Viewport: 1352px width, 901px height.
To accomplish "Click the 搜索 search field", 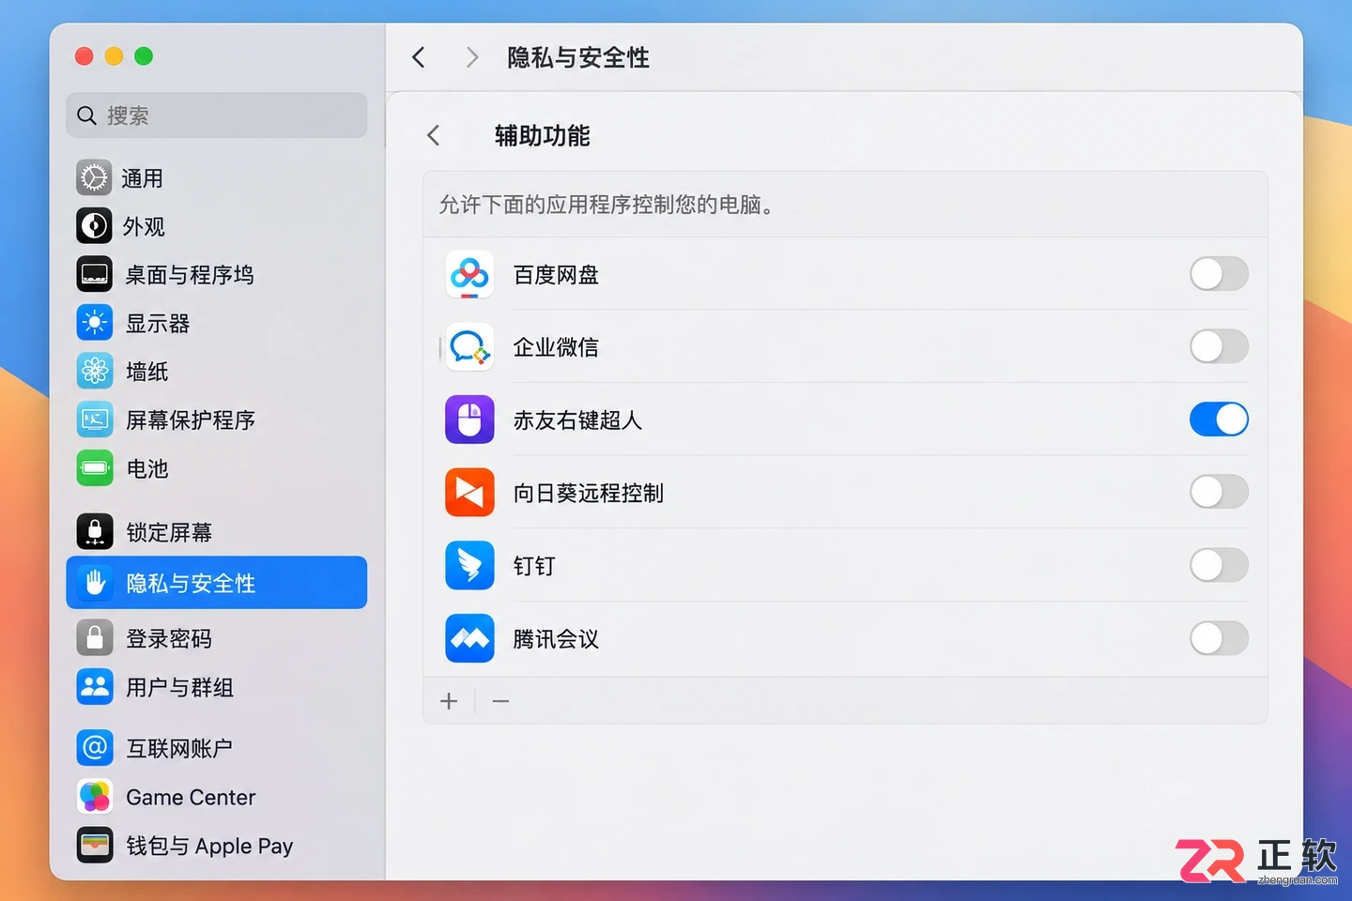I will (x=216, y=115).
